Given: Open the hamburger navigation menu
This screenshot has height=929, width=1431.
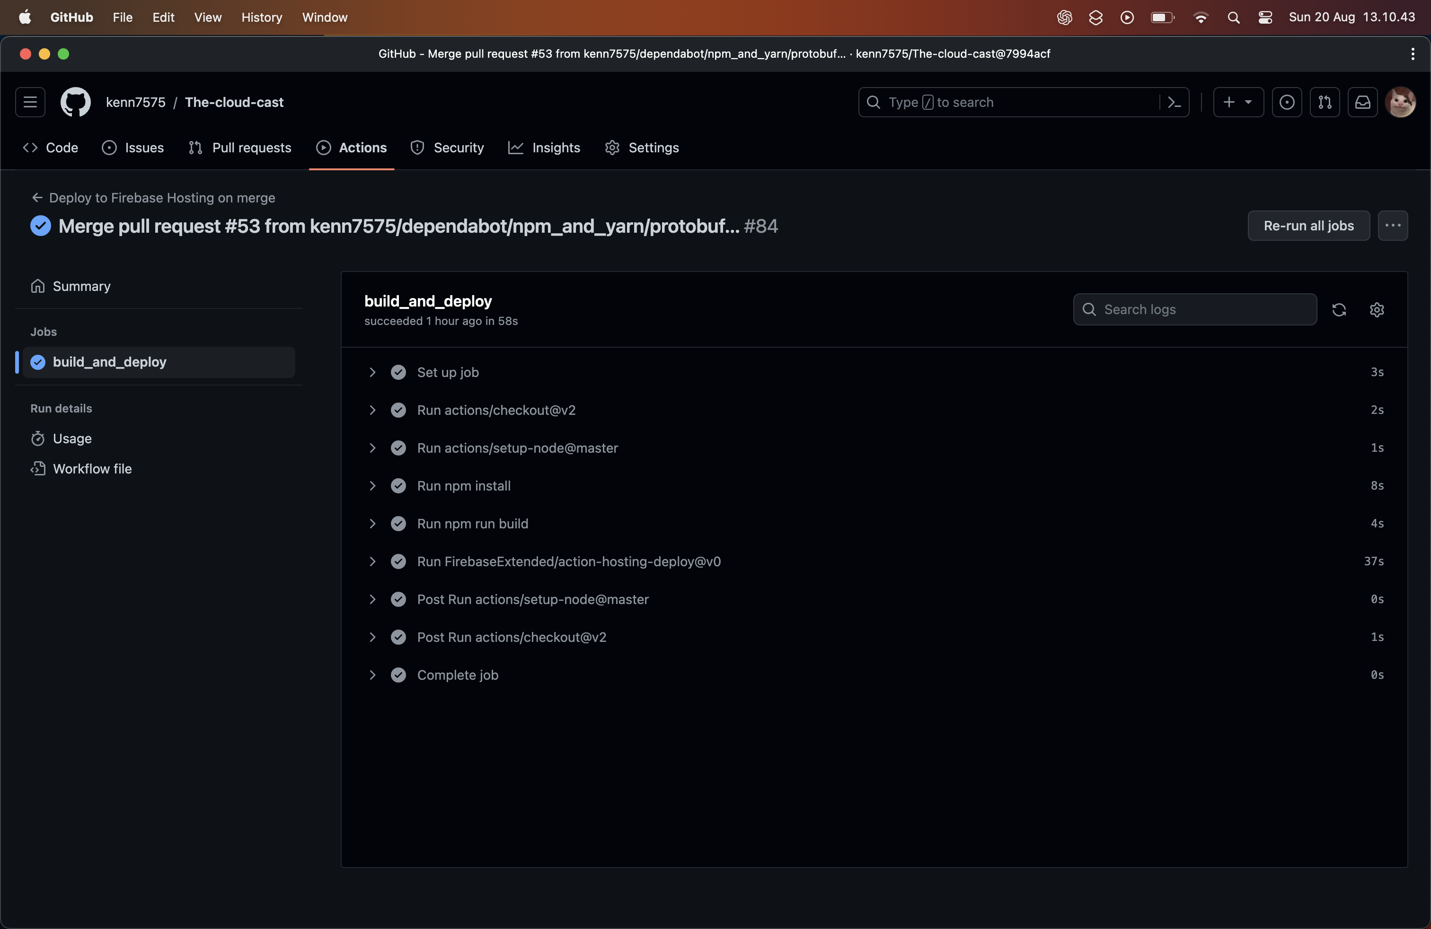Looking at the screenshot, I should (30, 102).
